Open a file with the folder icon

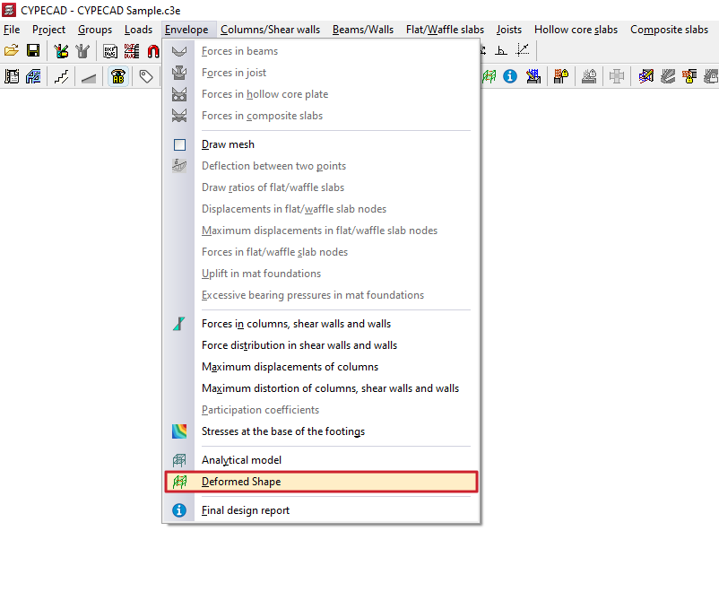[12, 50]
